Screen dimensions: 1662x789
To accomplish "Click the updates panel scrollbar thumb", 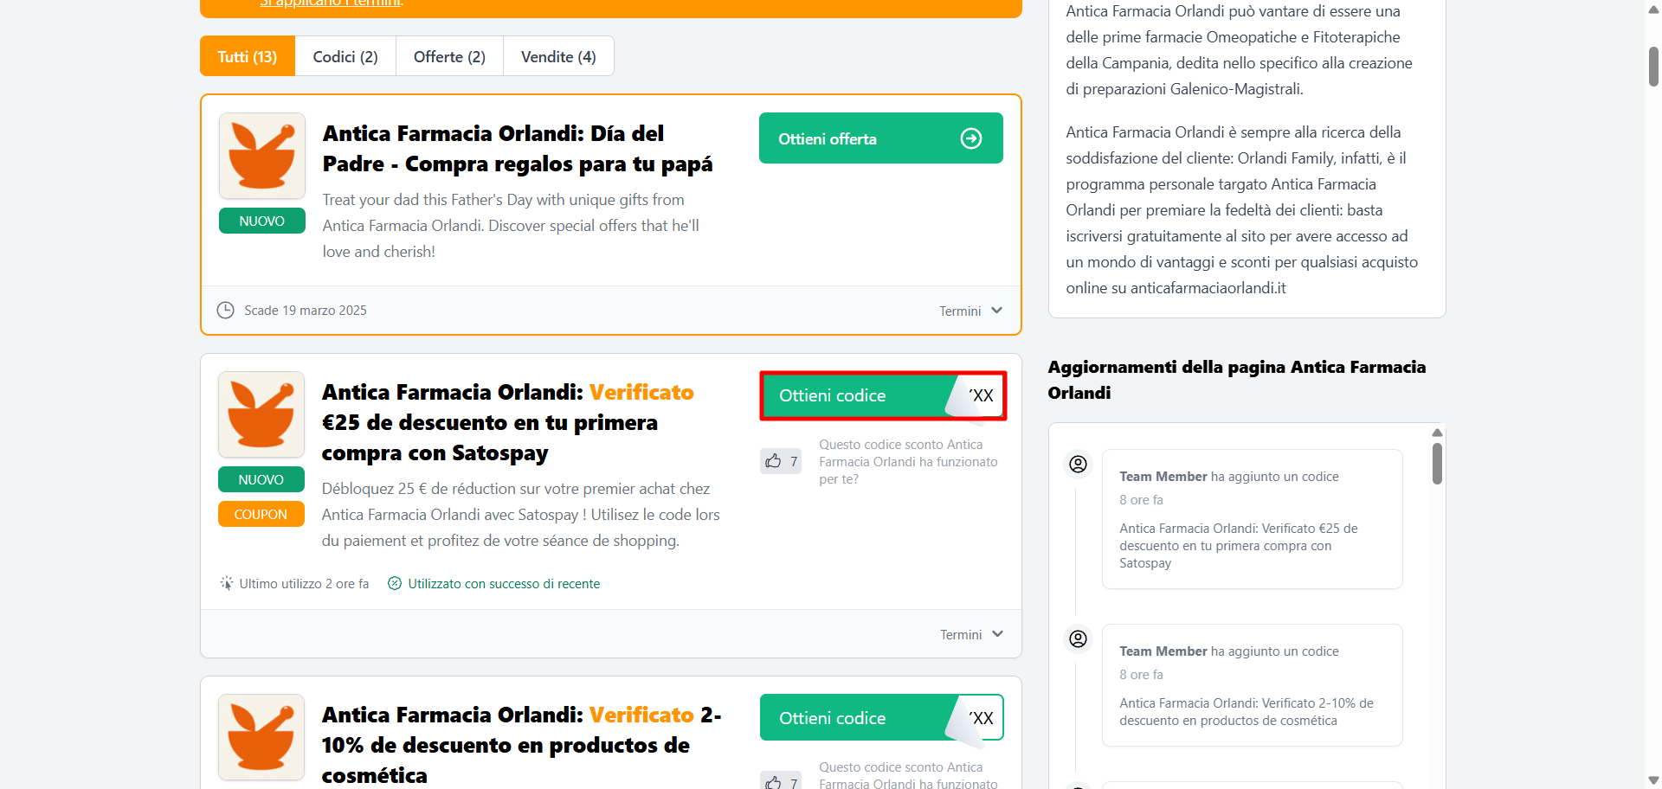I will (1437, 464).
